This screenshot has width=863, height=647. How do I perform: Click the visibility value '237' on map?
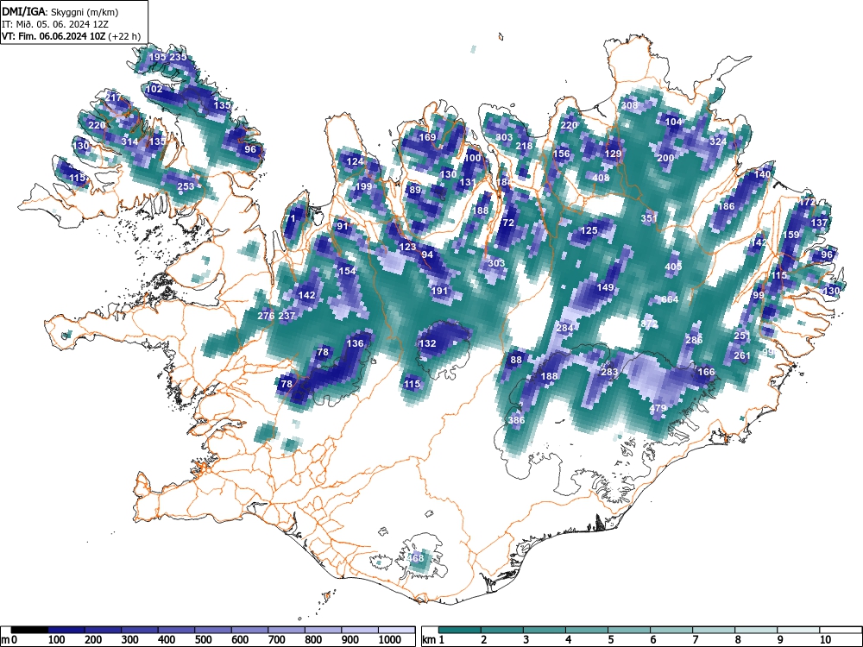coord(287,316)
